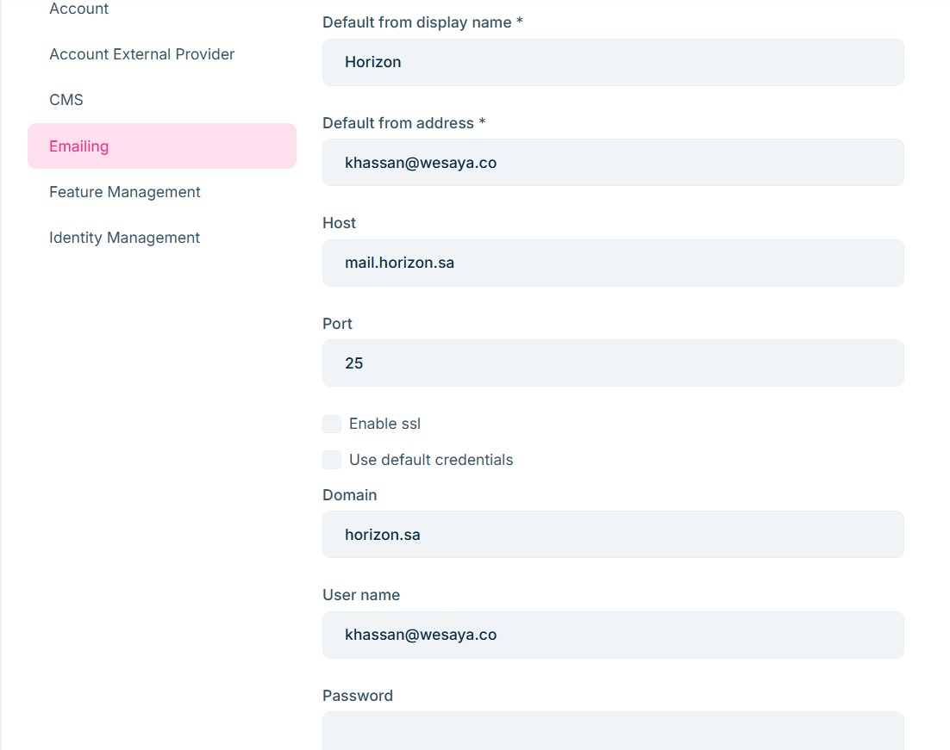Click the "Host" label above its field

[x=339, y=223]
